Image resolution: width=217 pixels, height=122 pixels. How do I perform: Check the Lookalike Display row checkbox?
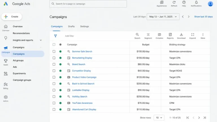(54, 90)
